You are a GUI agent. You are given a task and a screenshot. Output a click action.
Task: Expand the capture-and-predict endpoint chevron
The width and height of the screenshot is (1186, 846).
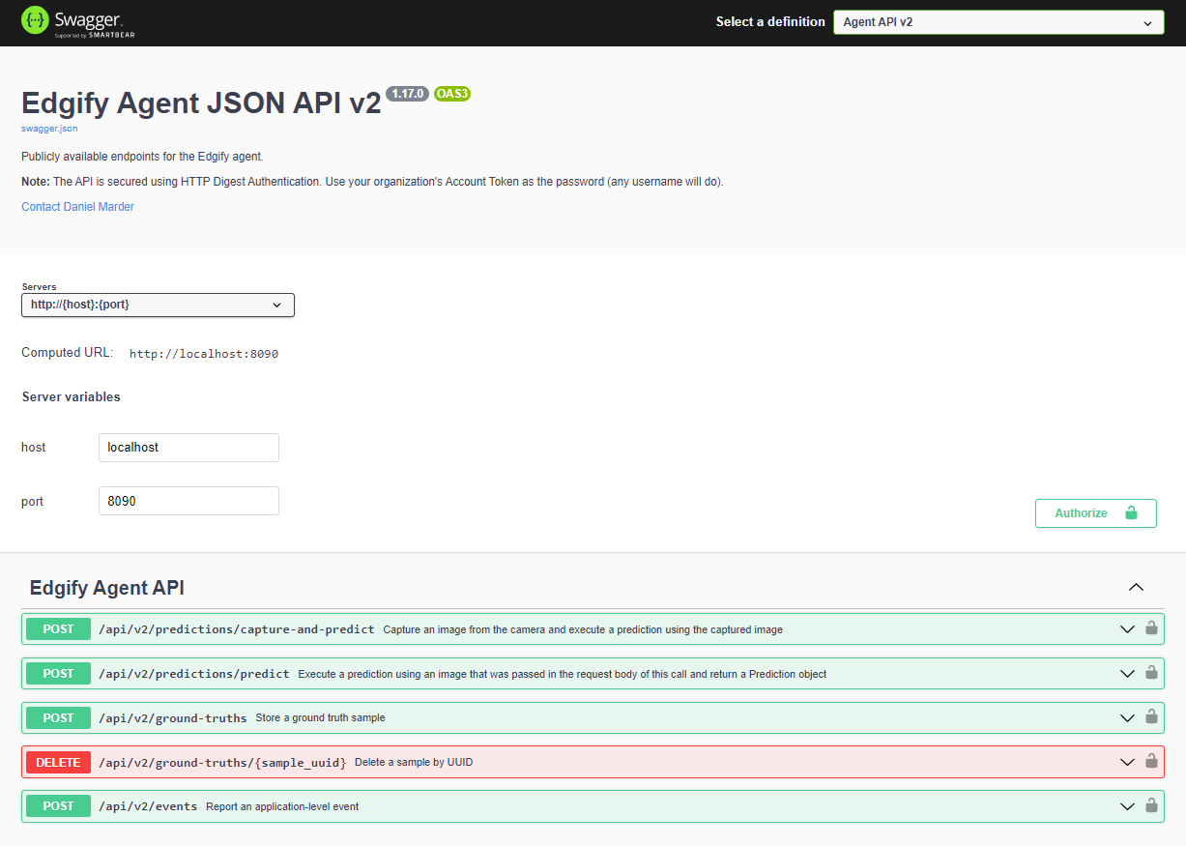point(1127,629)
